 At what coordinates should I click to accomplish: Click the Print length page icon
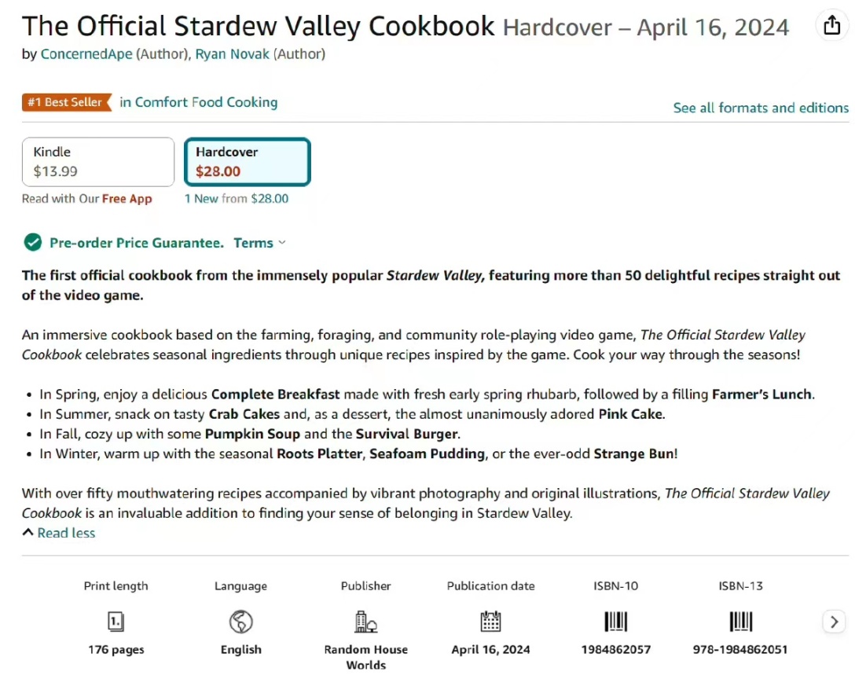tap(116, 621)
